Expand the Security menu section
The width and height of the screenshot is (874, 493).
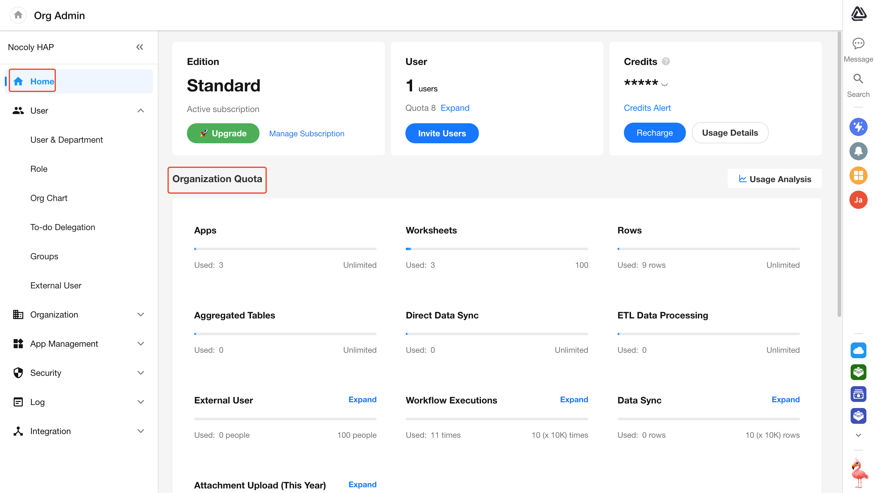[141, 373]
